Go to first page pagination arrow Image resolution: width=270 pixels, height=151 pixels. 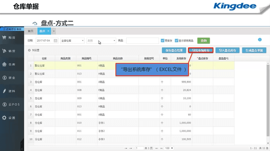[x=126, y=148]
